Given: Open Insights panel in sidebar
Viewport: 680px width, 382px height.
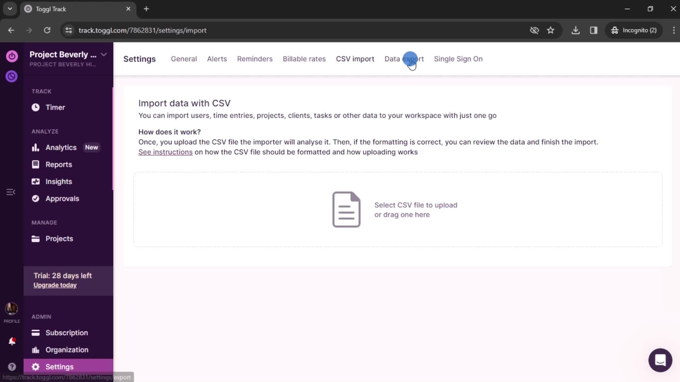Looking at the screenshot, I should coord(58,182).
